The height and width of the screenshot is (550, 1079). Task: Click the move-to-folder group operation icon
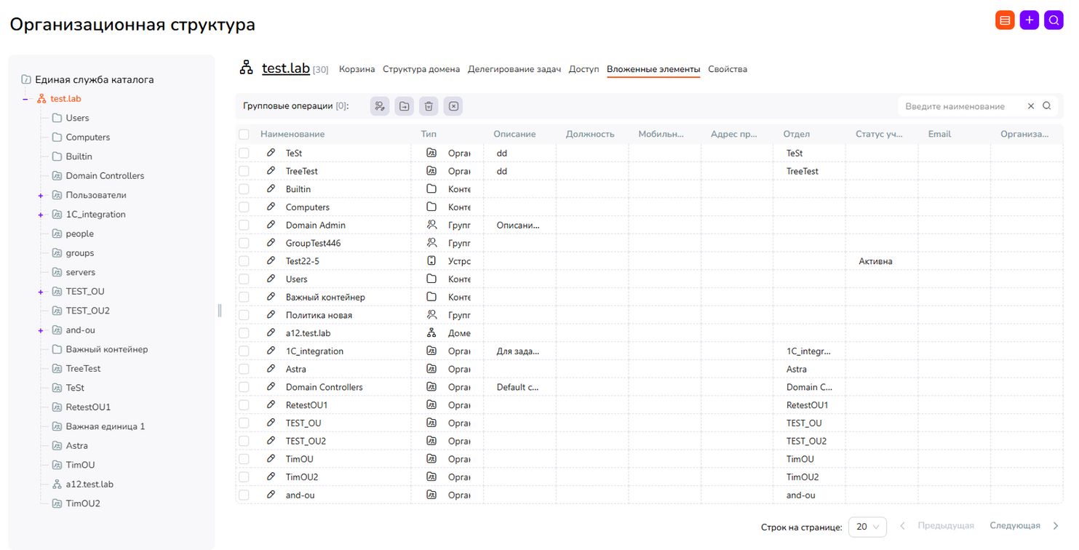click(405, 106)
